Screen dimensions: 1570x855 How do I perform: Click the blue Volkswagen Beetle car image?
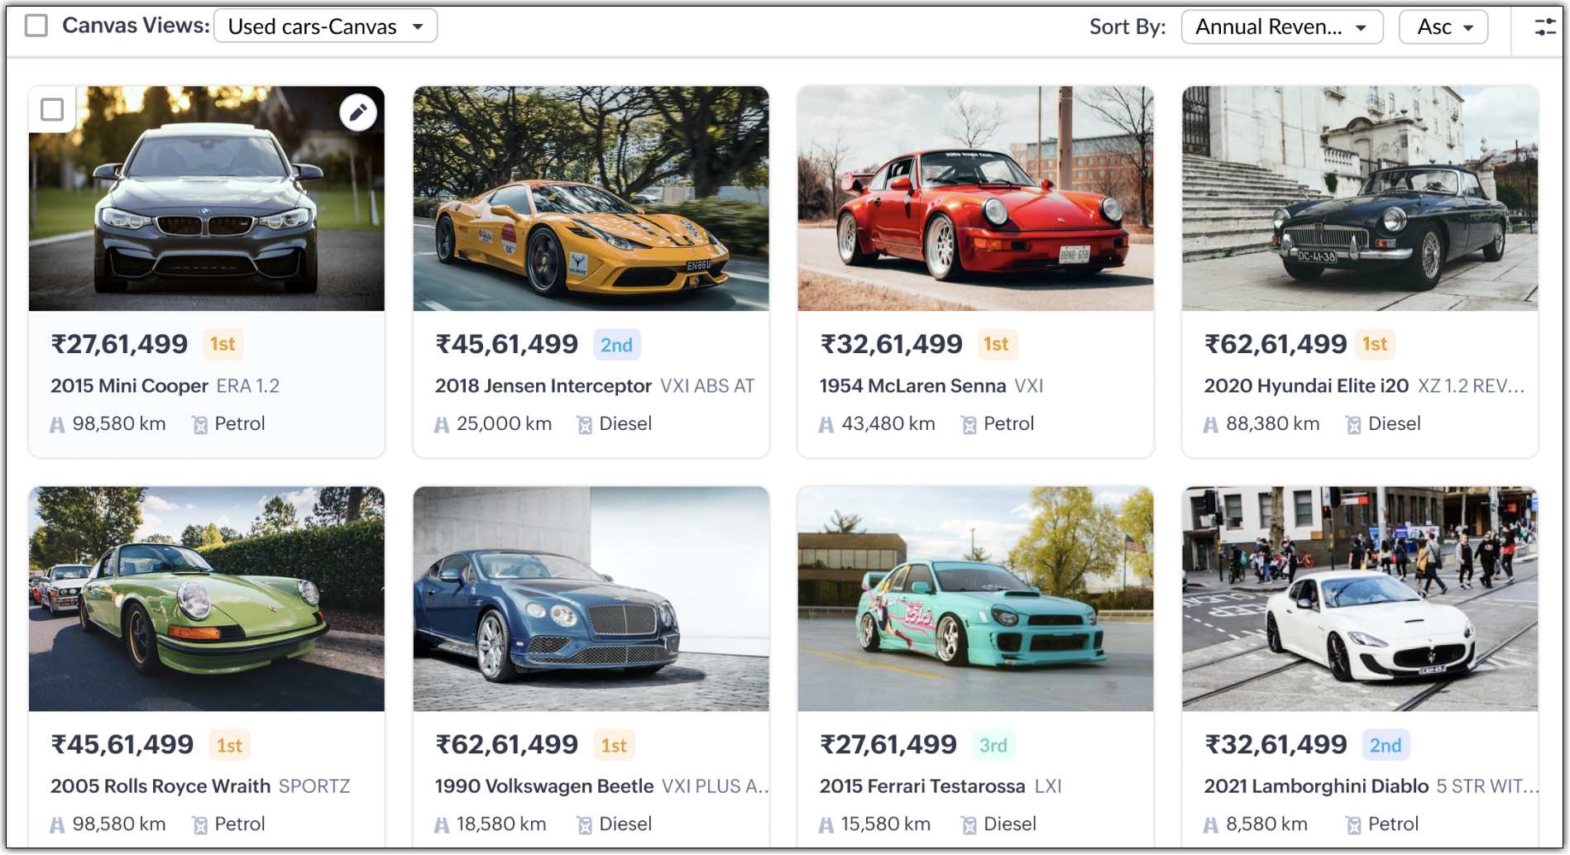591,599
